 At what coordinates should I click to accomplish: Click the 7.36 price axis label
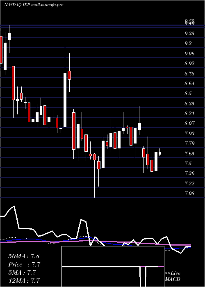pyautogui.click(x=189, y=173)
